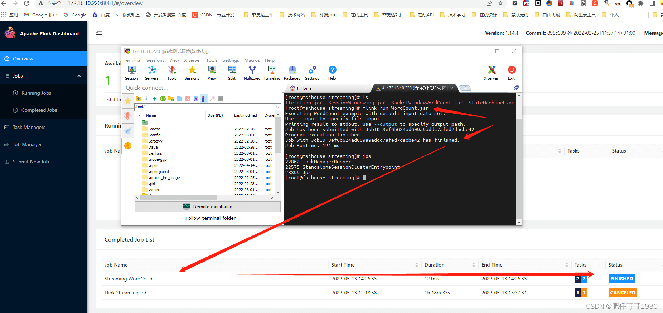Go to Task Managers page
Screen dimensions: 663x313
pos(29,127)
